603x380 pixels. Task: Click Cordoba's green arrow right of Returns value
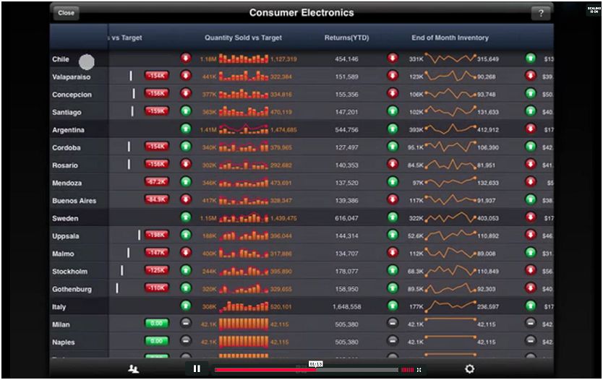393,147
